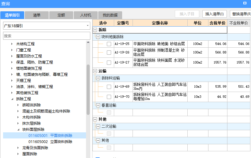251x158 pixels.
Task: Click the 566.88 cell under 含税单价
Action: click(x=218, y=52)
